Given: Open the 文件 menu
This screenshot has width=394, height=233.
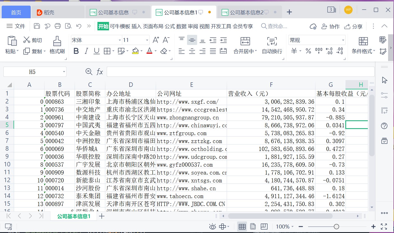Looking at the screenshot, I should [x=16, y=26].
